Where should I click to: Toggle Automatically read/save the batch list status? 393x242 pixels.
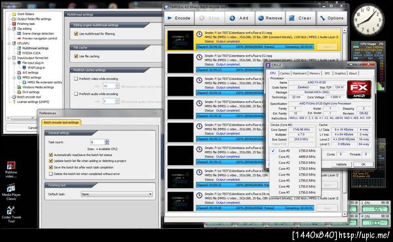click(x=51, y=155)
